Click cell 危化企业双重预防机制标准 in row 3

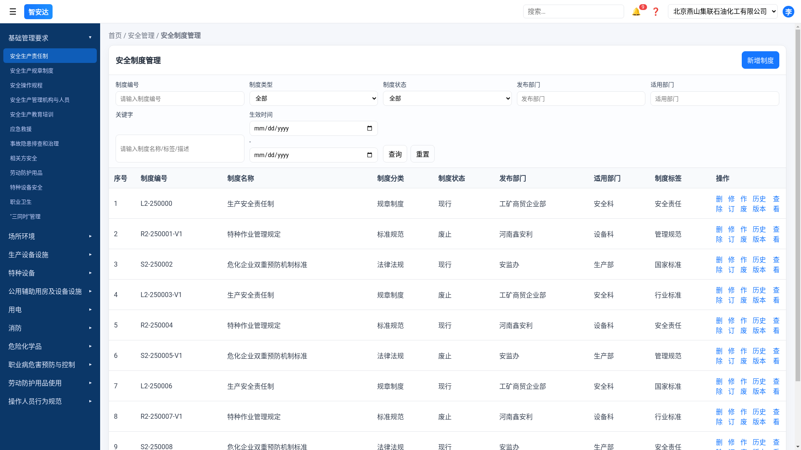click(x=267, y=265)
